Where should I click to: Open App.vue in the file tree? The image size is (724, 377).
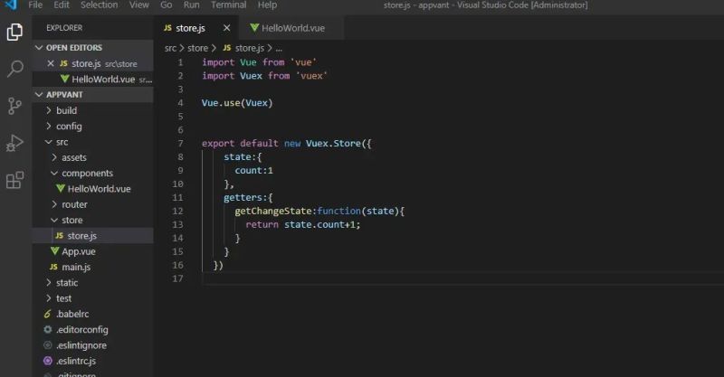(92, 251)
